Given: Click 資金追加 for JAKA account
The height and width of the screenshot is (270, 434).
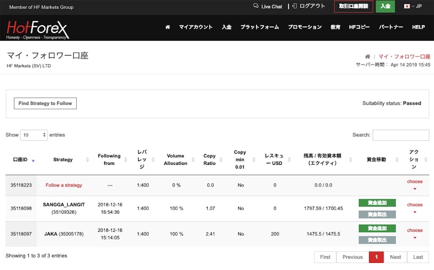Looking at the screenshot, I should point(377,228).
